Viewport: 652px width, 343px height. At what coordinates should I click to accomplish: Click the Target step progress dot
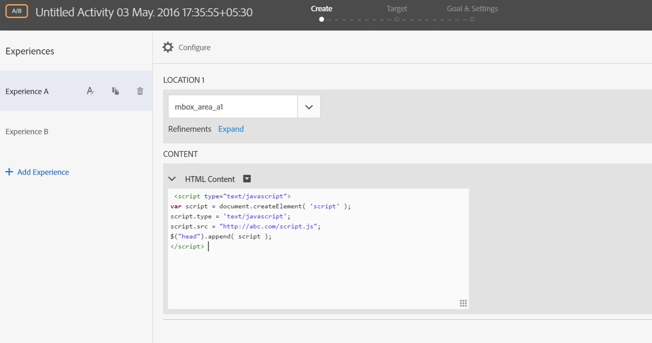click(x=396, y=19)
